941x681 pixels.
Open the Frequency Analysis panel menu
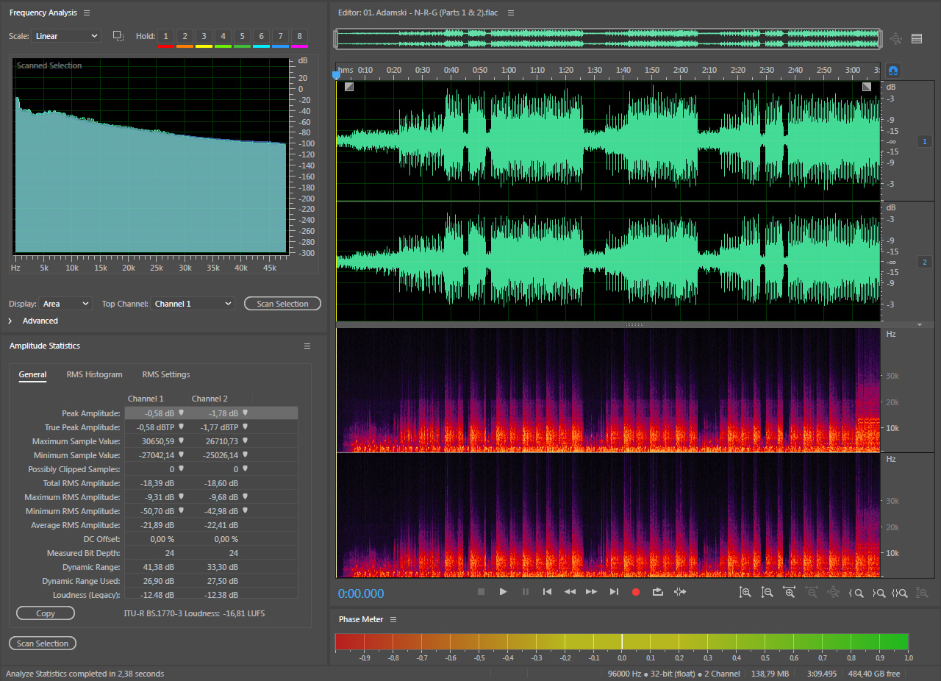[x=87, y=13]
